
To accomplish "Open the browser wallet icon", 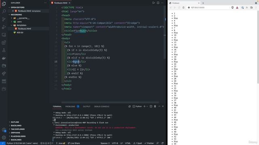I will tap(251, 8).
